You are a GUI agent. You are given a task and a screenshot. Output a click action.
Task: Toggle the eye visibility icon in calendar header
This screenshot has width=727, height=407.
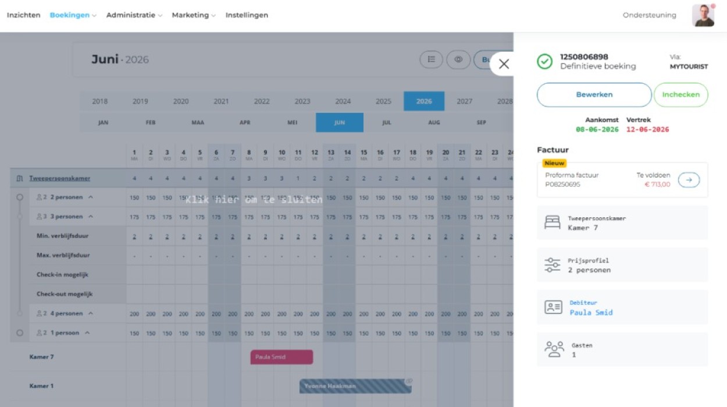[x=458, y=59]
